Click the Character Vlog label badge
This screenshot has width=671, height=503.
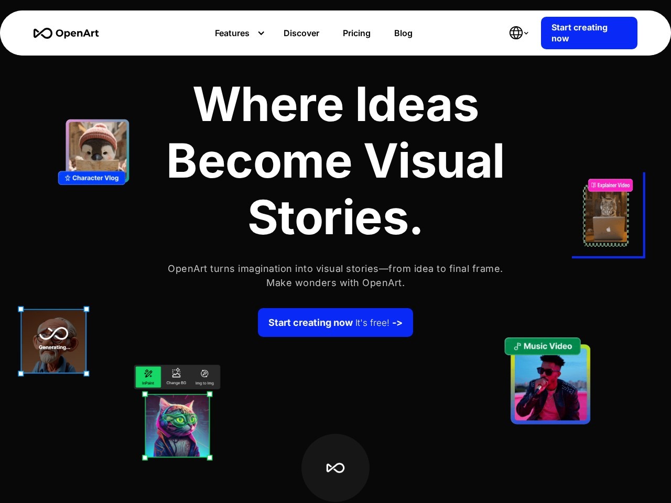pos(92,178)
